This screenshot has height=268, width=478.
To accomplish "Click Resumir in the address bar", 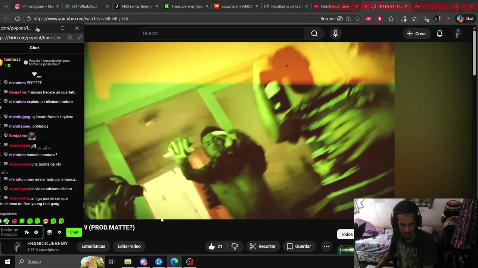I will 332,19.
